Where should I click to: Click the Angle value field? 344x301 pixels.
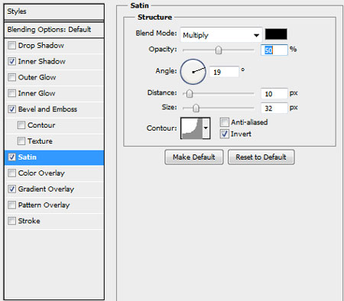pos(224,72)
